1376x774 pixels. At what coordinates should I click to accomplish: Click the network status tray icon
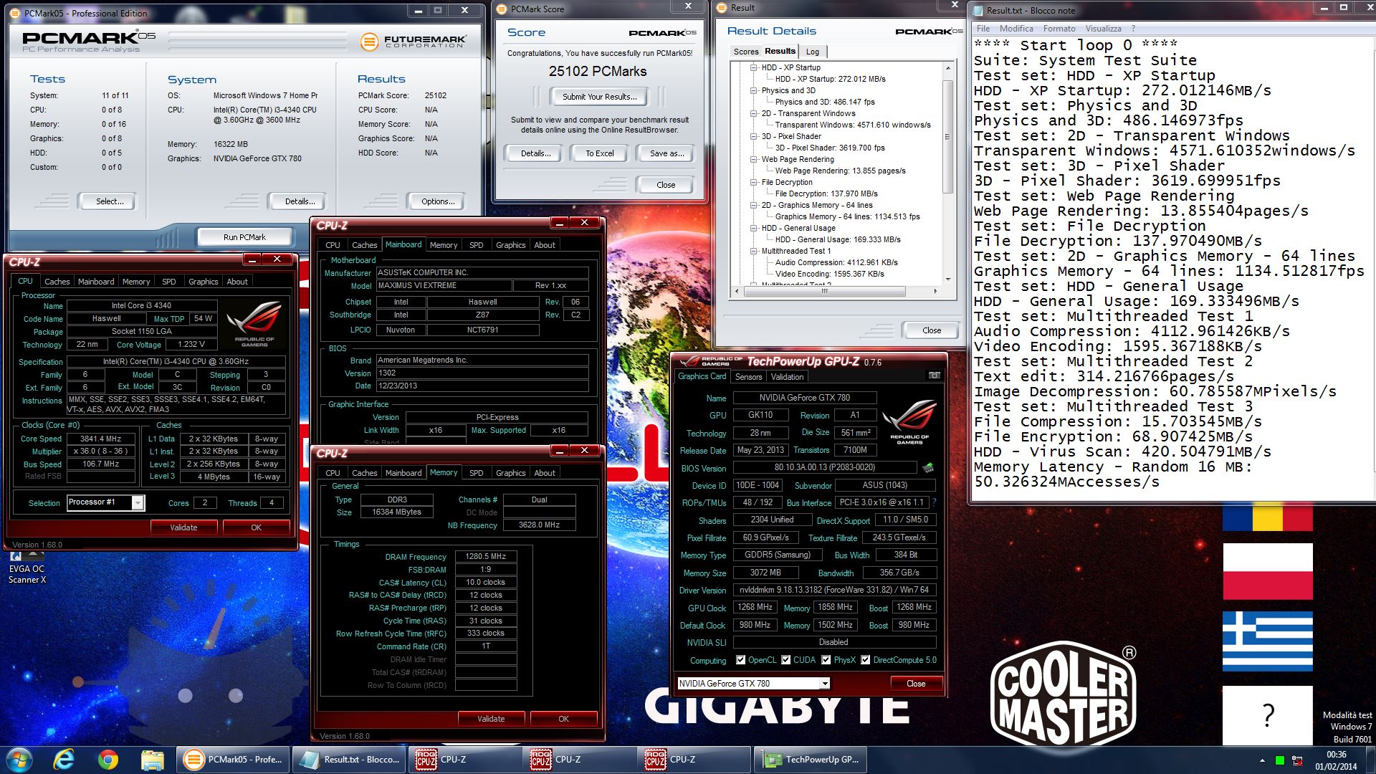coord(1297,760)
